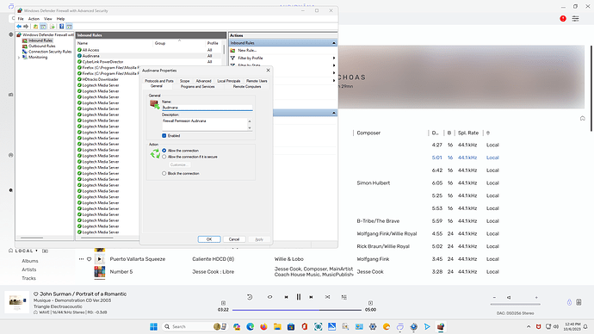Click the Filter by Profile funnel icon

(x=232, y=58)
